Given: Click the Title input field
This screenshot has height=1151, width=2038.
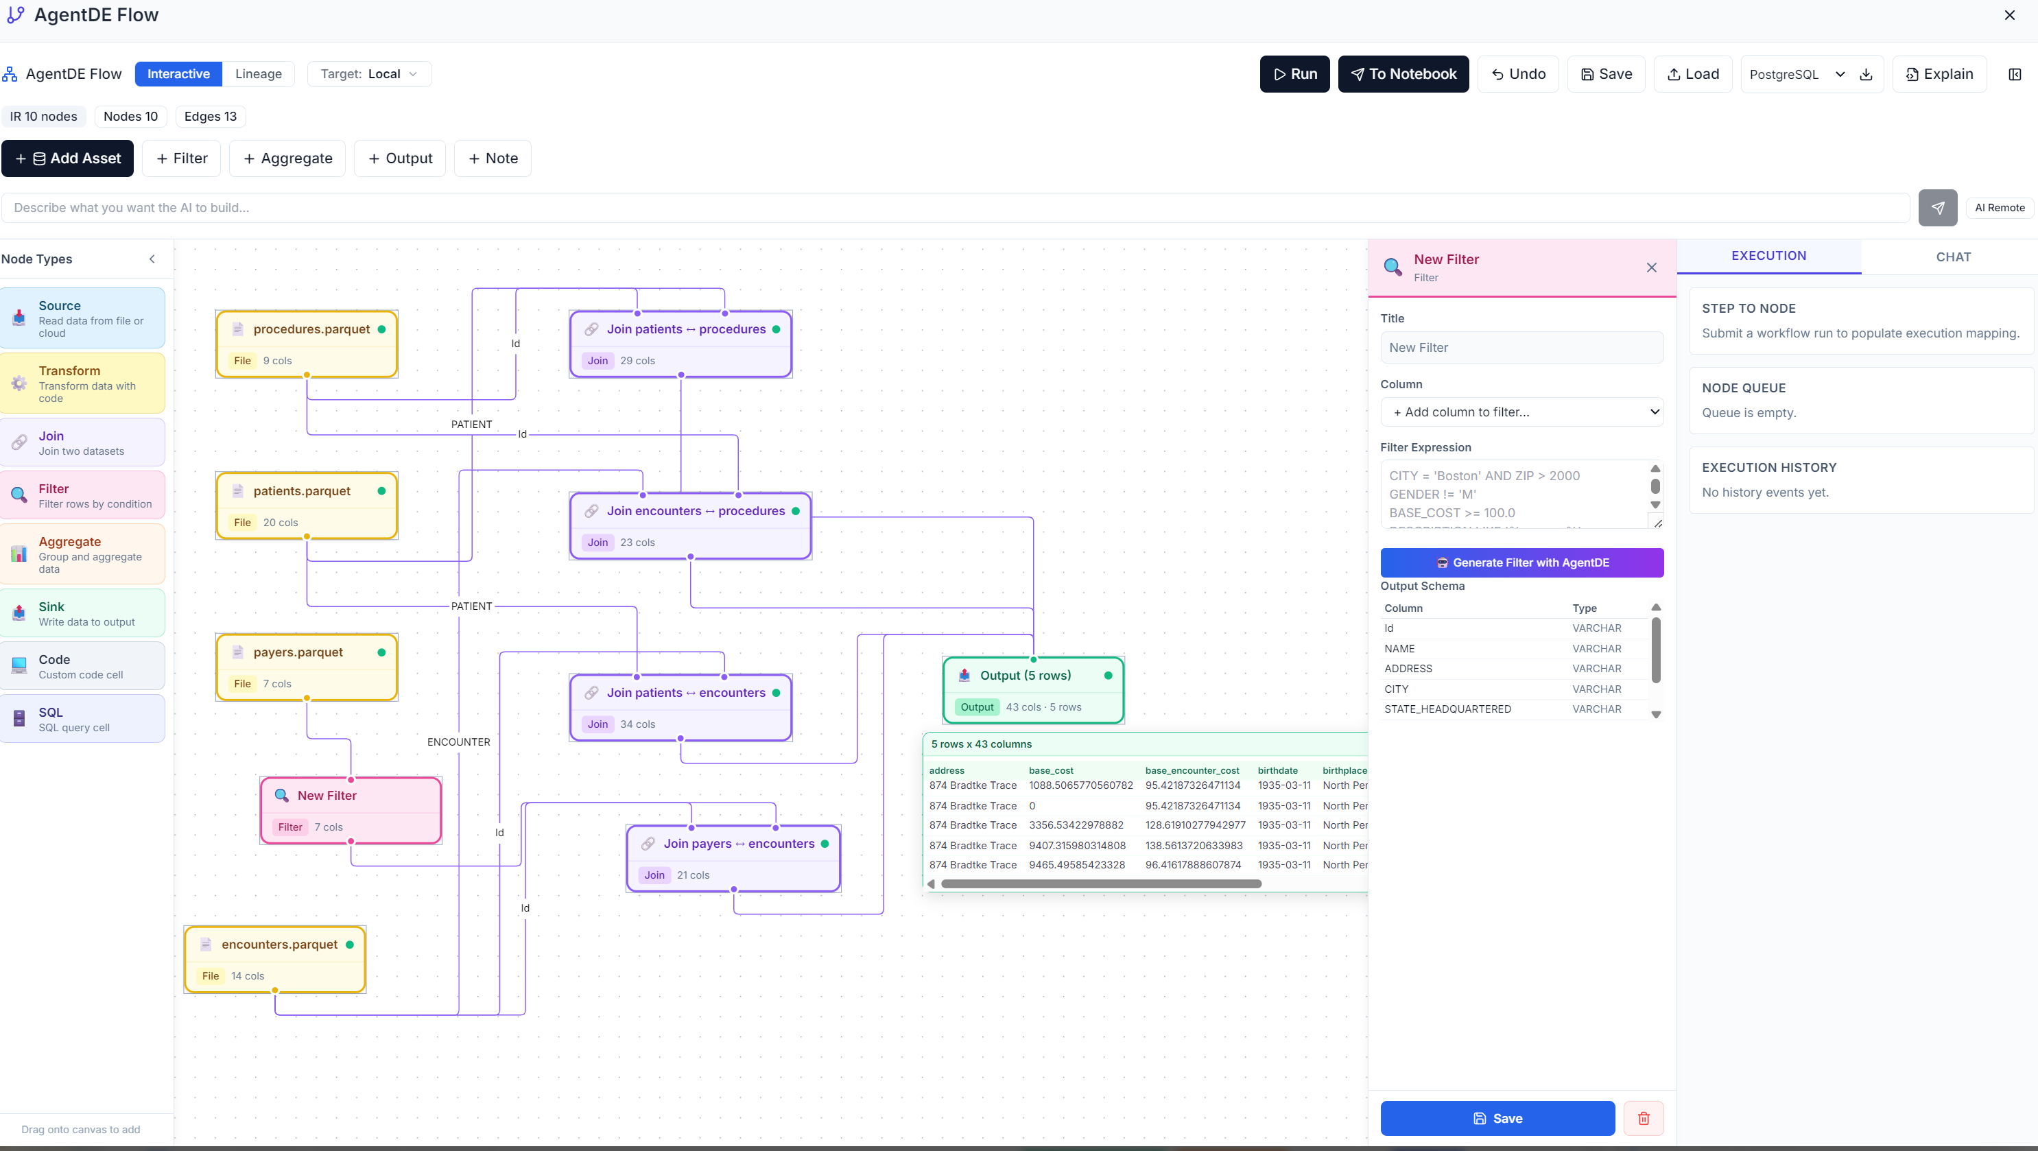Looking at the screenshot, I should (x=1521, y=347).
